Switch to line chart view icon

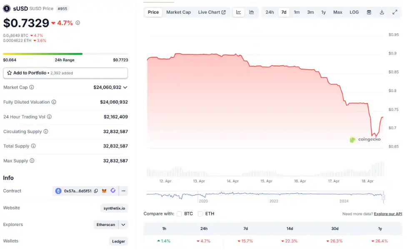(x=238, y=12)
